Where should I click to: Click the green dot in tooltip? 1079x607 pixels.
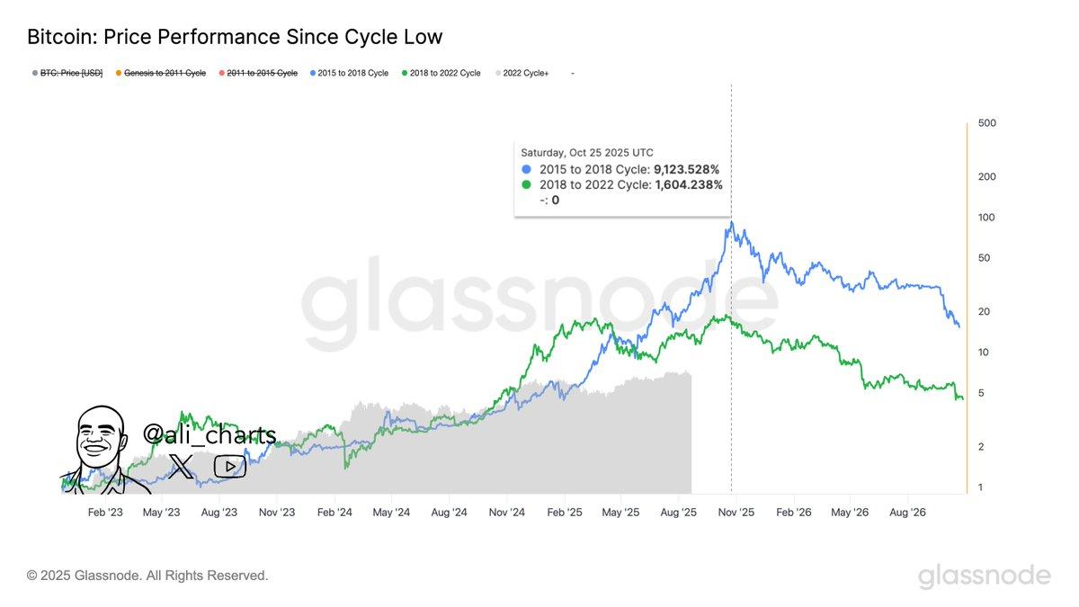[527, 185]
